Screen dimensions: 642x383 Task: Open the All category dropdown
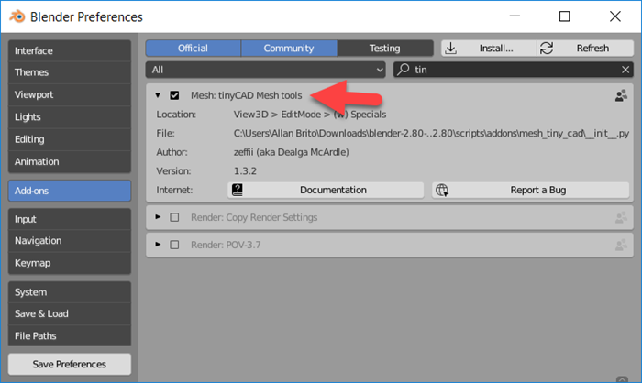pos(266,70)
